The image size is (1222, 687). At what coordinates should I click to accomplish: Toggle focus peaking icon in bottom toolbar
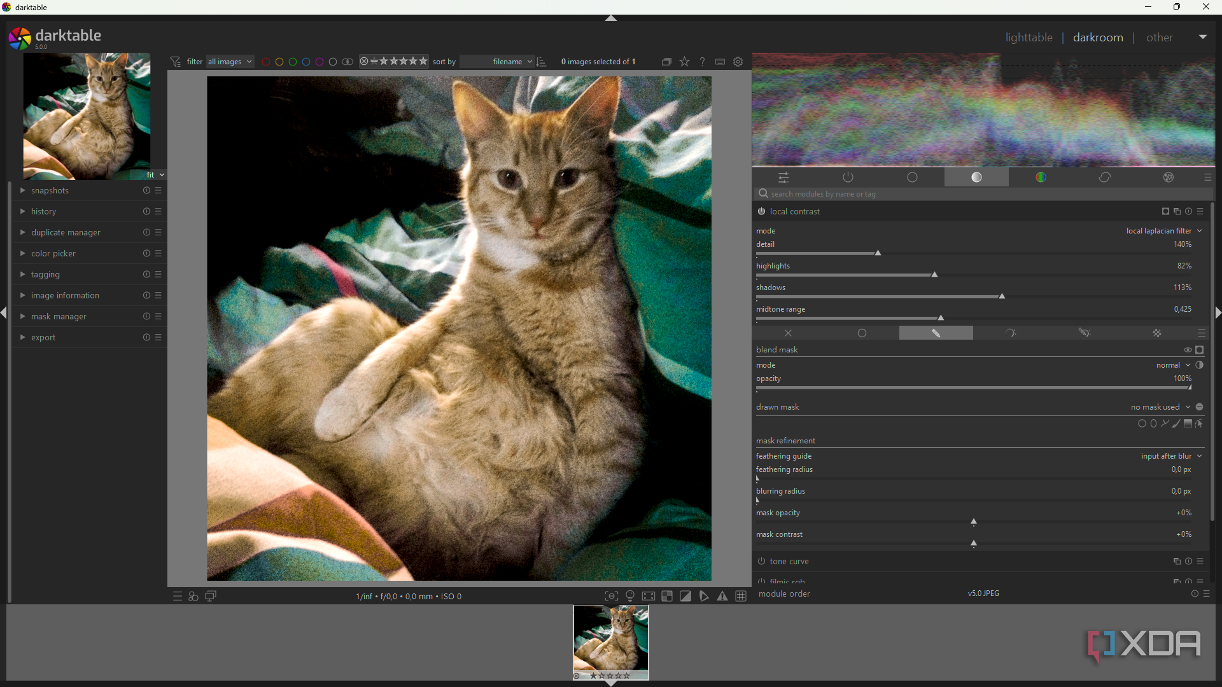(x=611, y=596)
